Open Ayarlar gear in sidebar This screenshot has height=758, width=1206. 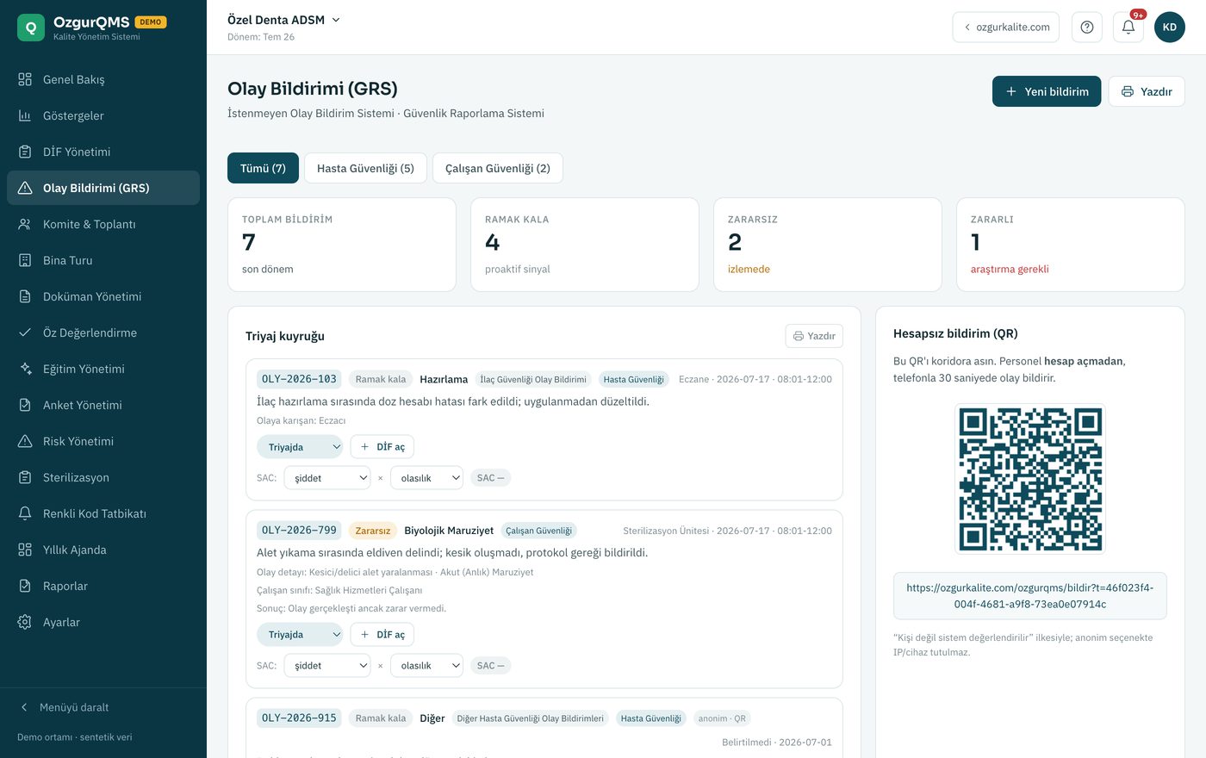point(103,622)
